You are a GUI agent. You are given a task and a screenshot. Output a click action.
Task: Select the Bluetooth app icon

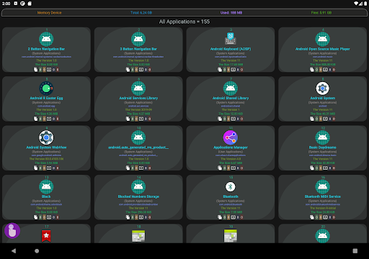pos(231,186)
